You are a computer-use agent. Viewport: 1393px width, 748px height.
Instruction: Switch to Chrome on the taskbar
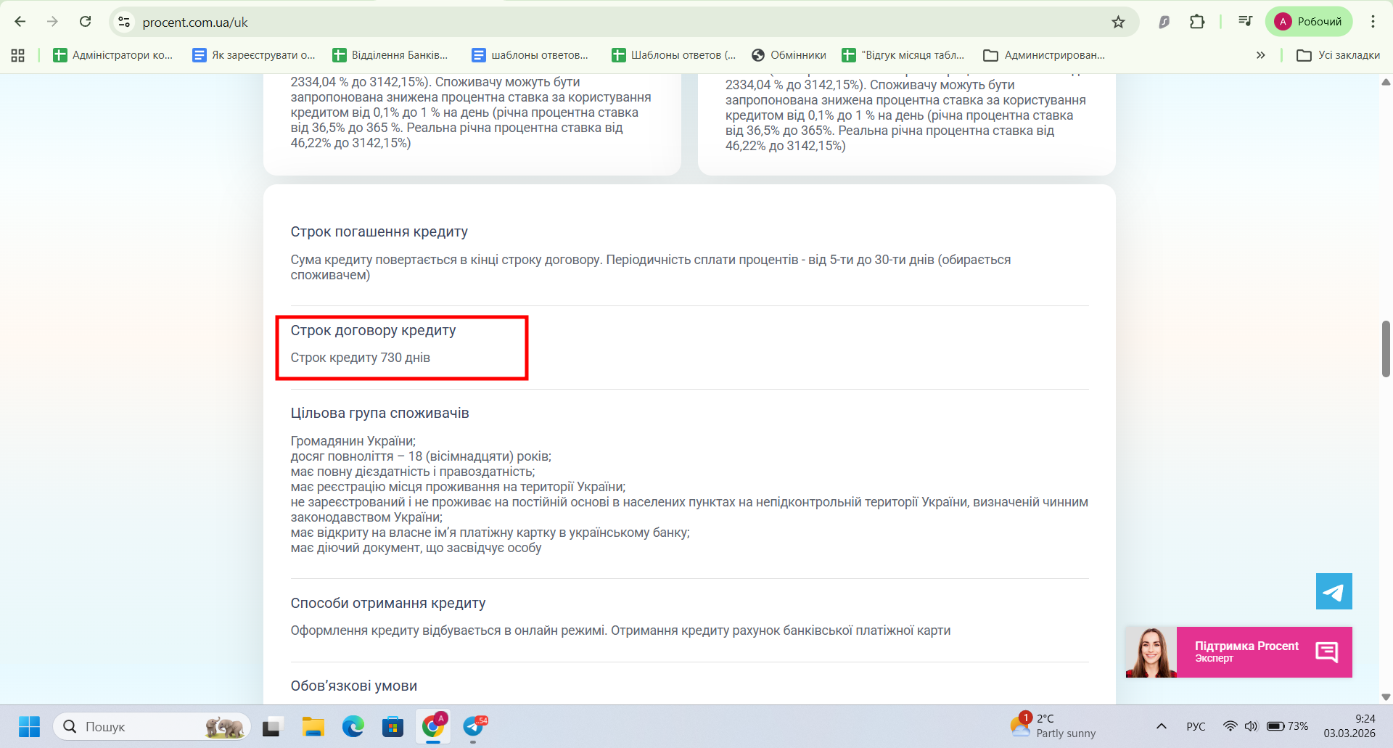[x=433, y=726]
